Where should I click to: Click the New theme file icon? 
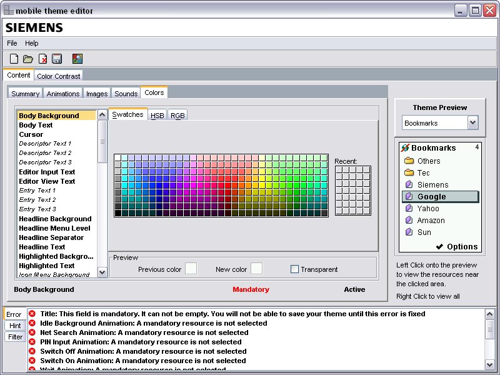click(x=14, y=59)
